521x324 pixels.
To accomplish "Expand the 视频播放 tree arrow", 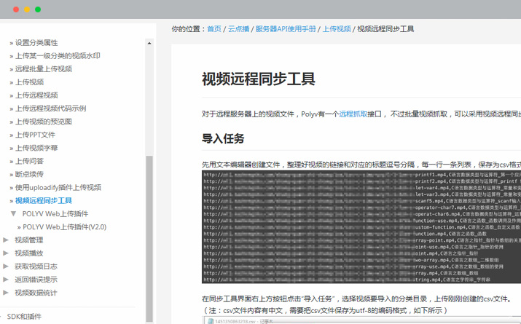I will click(7, 253).
